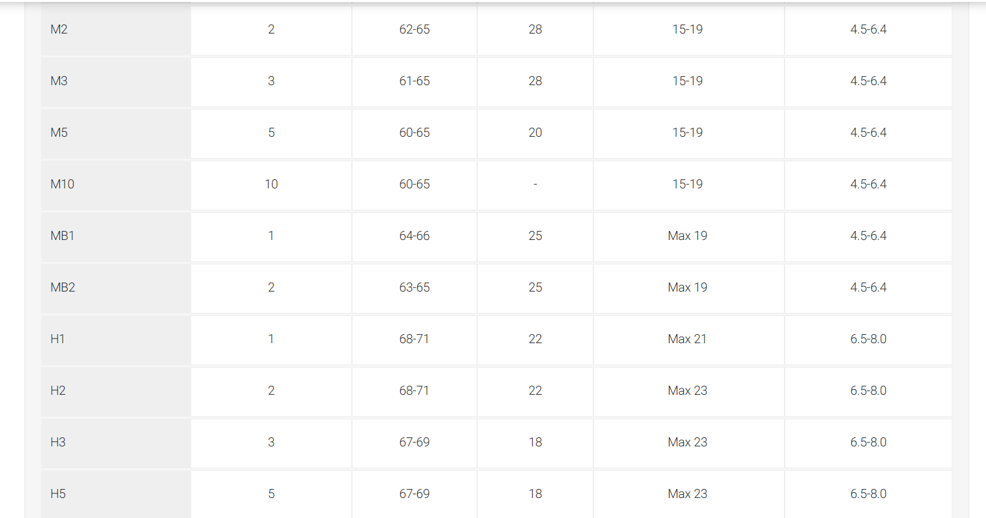Select the H3 grade cell
The height and width of the screenshot is (518, 986).
pyautogui.click(x=116, y=443)
